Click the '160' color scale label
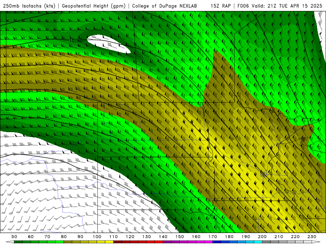 point(196,237)
